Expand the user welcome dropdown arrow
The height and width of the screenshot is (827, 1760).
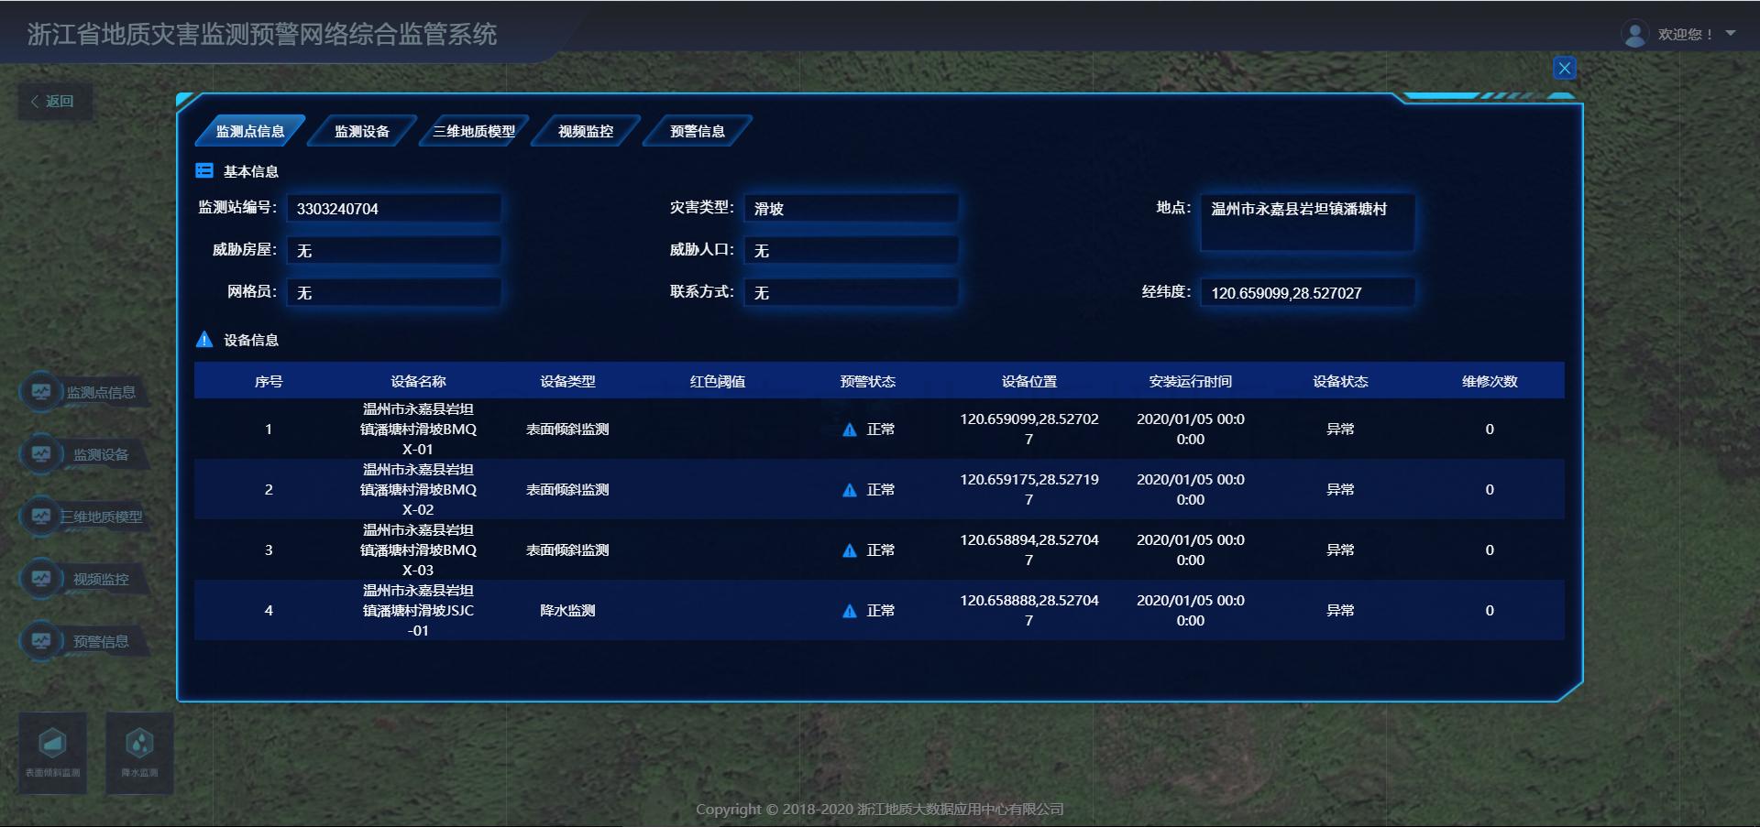coord(1731,34)
